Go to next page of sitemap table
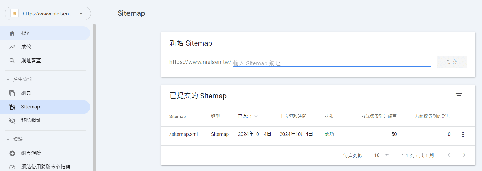Image resolution: width=482 pixels, height=171 pixels. (x=464, y=155)
